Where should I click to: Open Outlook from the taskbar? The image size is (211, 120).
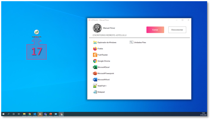(x=35, y=114)
